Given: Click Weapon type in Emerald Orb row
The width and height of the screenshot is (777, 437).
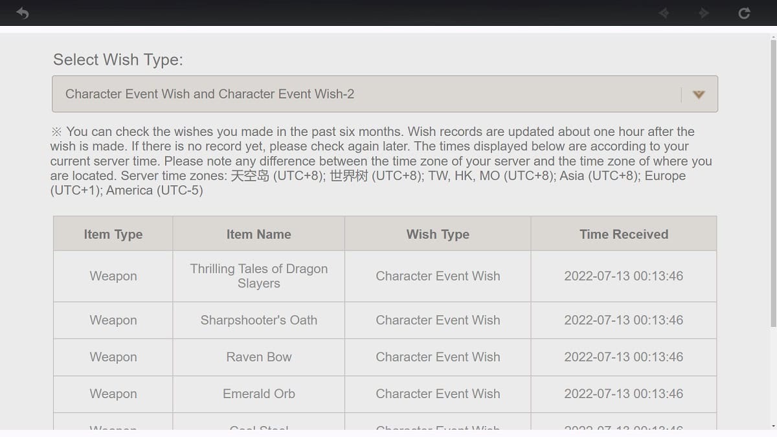Looking at the screenshot, I should click(x=113, y=394).
